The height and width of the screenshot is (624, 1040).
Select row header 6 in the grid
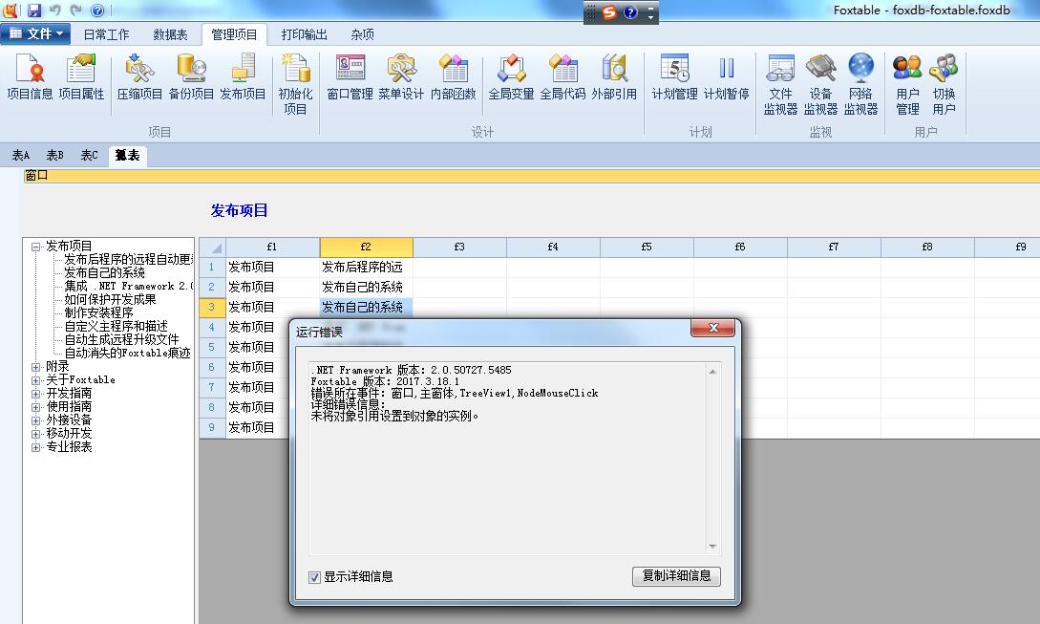pos(212,367)
